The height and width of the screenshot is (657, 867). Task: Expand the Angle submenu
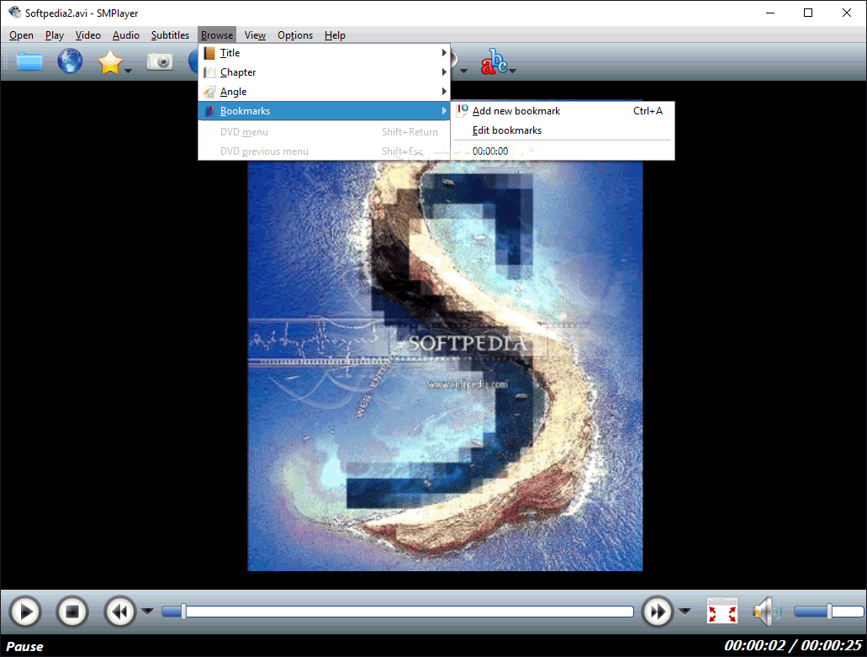click(x=324, y=91)
